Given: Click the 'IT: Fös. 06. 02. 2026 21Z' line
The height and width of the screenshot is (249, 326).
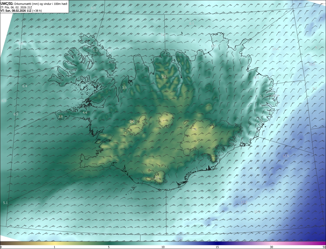Looking at the screenshot, I should [16, 7].
